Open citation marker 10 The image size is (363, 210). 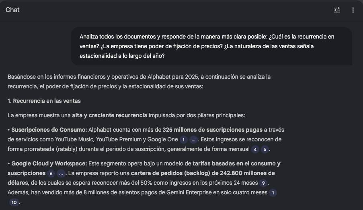[14, 202]
